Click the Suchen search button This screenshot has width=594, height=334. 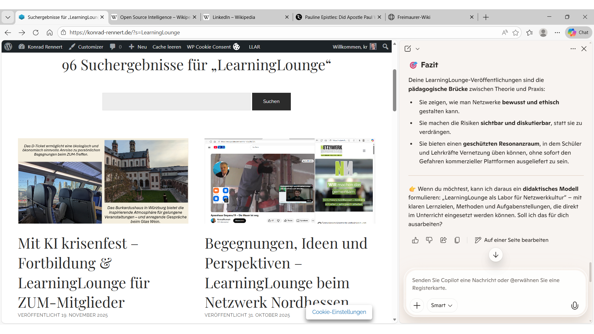click(271, 101)
